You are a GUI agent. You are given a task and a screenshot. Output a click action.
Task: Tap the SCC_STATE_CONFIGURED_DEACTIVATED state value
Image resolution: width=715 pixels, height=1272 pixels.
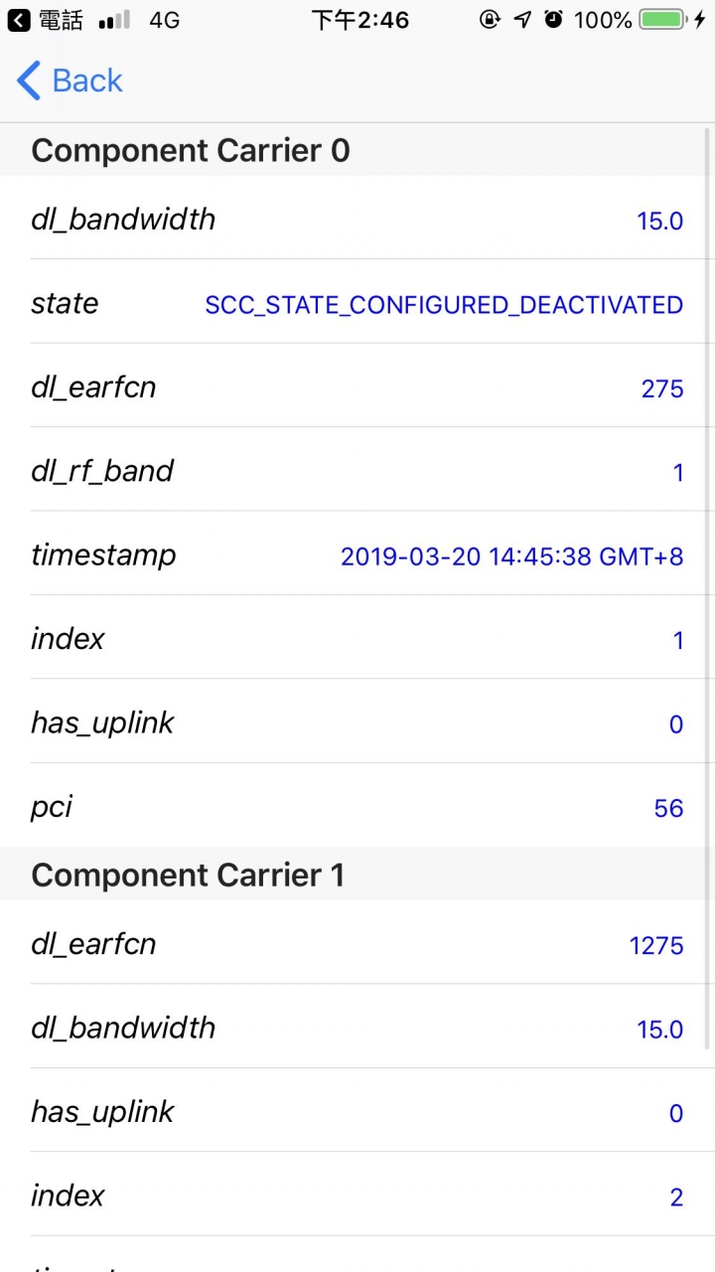click(x=444, y=305)
